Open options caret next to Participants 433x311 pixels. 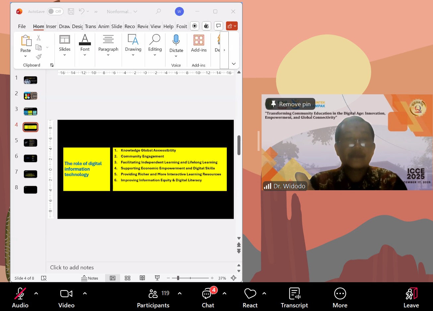tap(180, 293)
